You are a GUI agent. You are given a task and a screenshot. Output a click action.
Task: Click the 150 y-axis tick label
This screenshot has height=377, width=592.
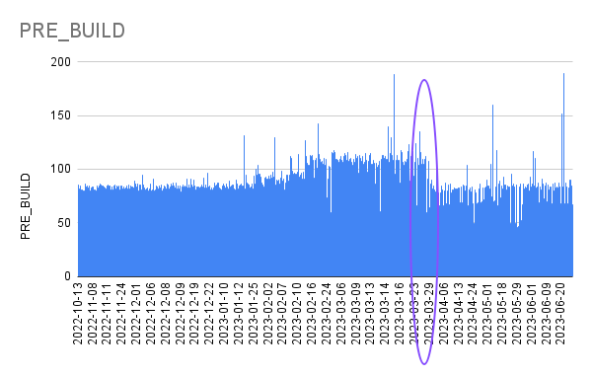point(61,115)
